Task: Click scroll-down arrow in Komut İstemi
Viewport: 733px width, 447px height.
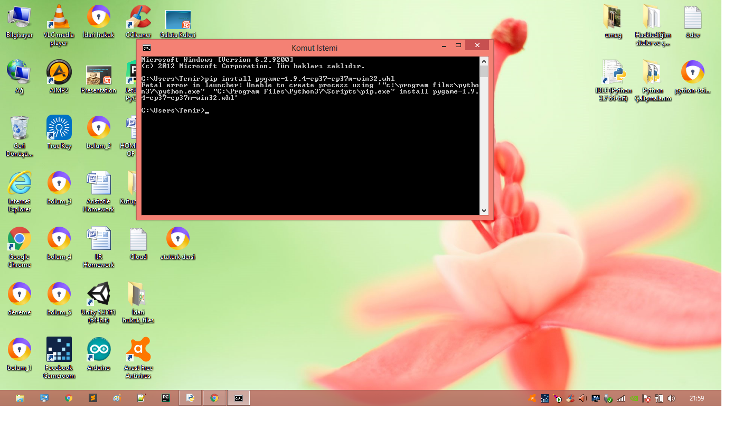Action: tap(484, 210)
